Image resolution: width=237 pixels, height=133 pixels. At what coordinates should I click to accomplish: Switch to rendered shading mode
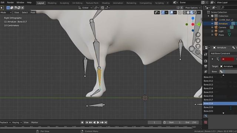pyautogui.click(x=195, y=13)
